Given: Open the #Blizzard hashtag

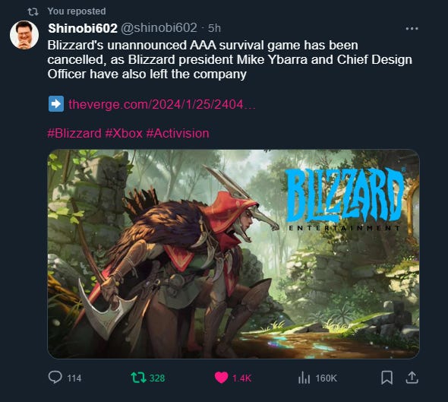Looking at the screenshot, I should tap(74, 134).
